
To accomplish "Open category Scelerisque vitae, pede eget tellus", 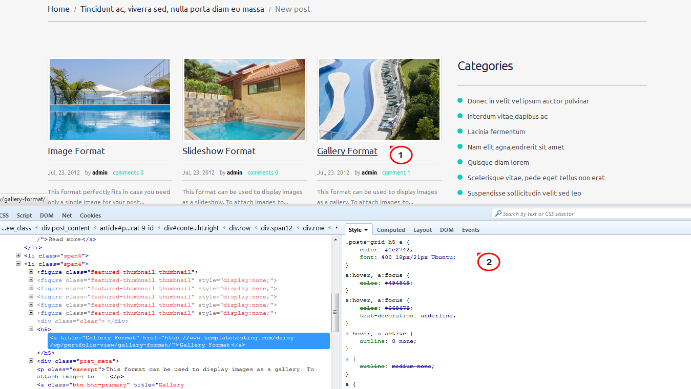I will coord(536,178).
